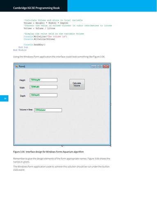Select the TBWidth text box
157x197 pixels.
click(x=43, y=87)
